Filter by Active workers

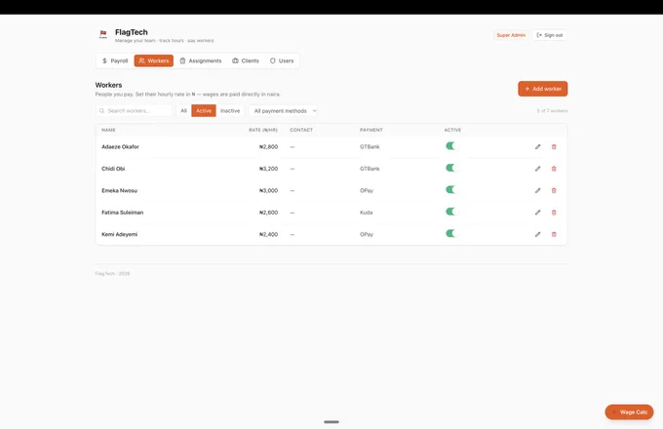pos(204,111)
